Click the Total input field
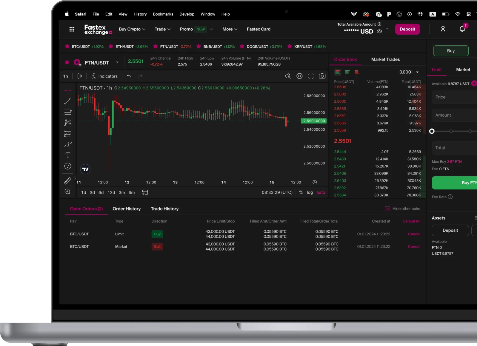Image resolution: width=477 pixels, height=346 pixels. click(x=454, y=148)
